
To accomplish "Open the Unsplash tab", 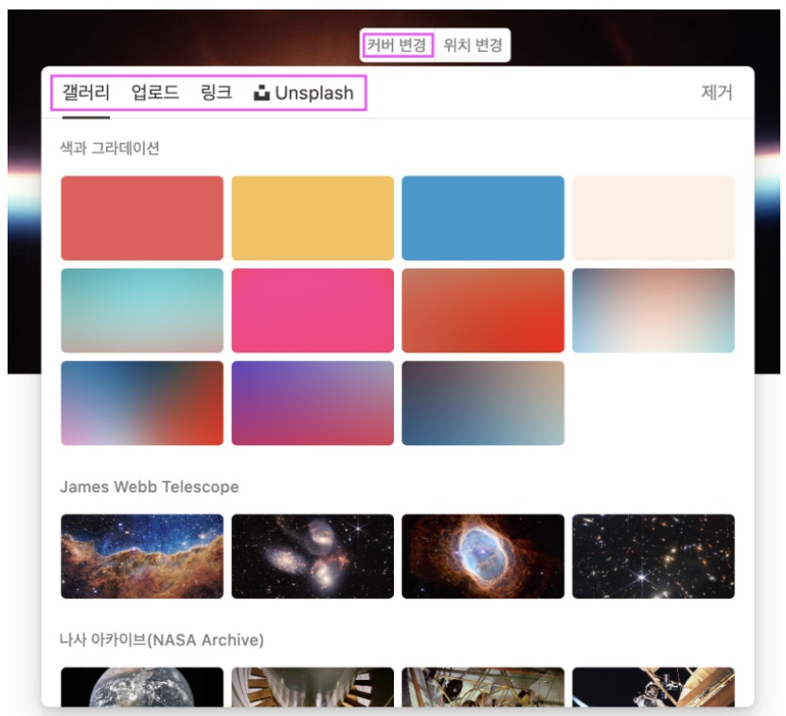I will point(304,93).
